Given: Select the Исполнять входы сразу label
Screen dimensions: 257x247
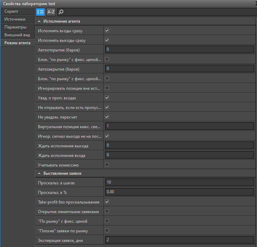Looking at the screenshot, I should point(60,31).
